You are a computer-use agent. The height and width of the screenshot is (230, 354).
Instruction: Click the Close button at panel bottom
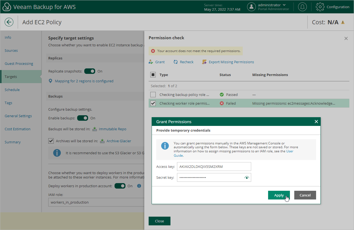pos(160,221)
